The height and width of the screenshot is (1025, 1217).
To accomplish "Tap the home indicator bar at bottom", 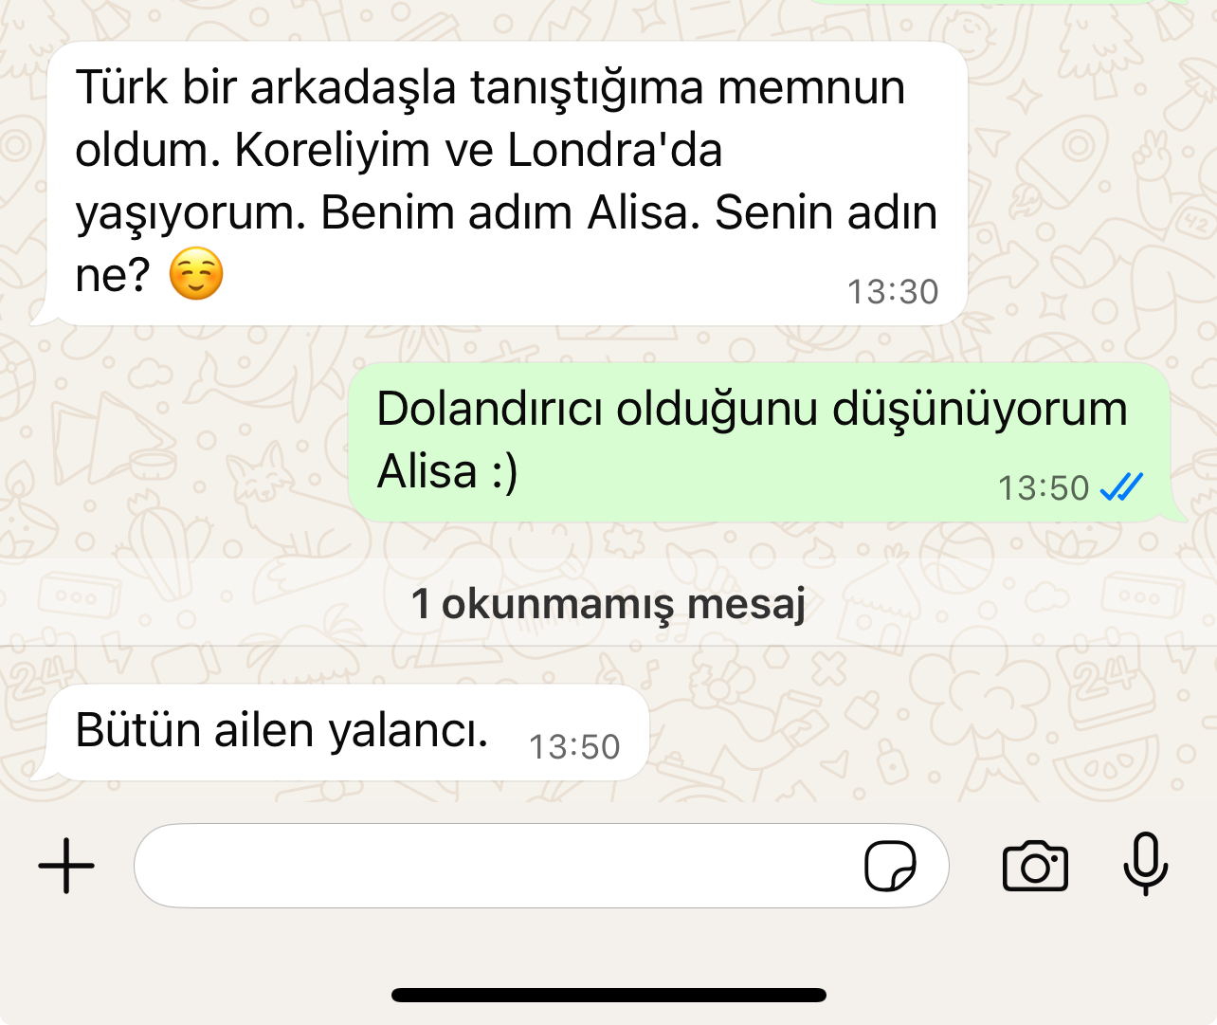I will [x=608, y=995].
